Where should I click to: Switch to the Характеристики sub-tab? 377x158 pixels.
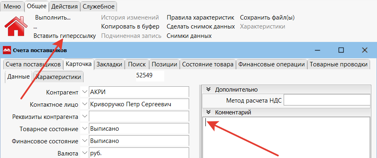click(58, 77)
